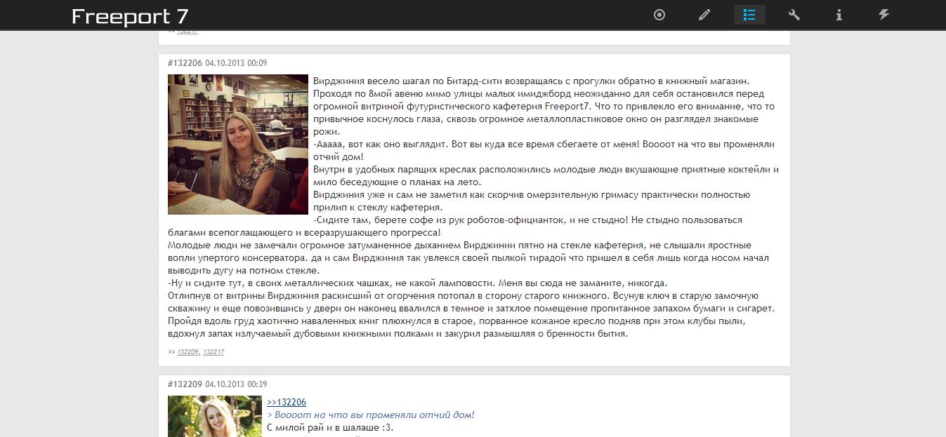Click the 04.10.2013 00:09 timestamp
The width and height of the screenshot is (946, 437).
tap(236, 63)
